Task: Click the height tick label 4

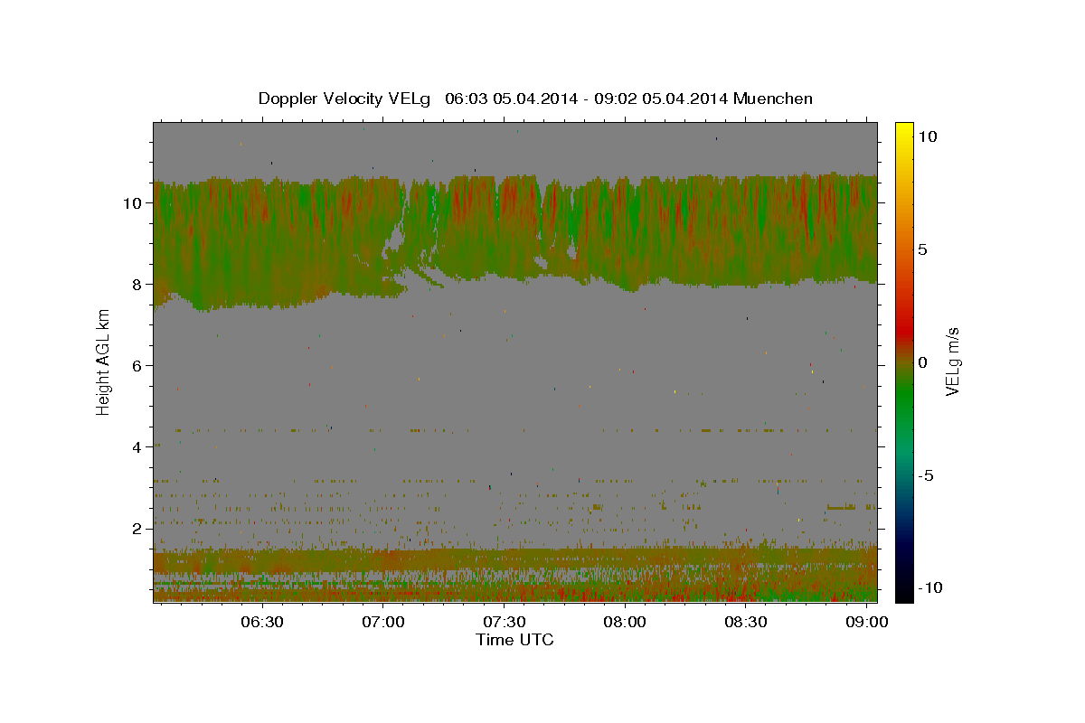Action: 138,447
